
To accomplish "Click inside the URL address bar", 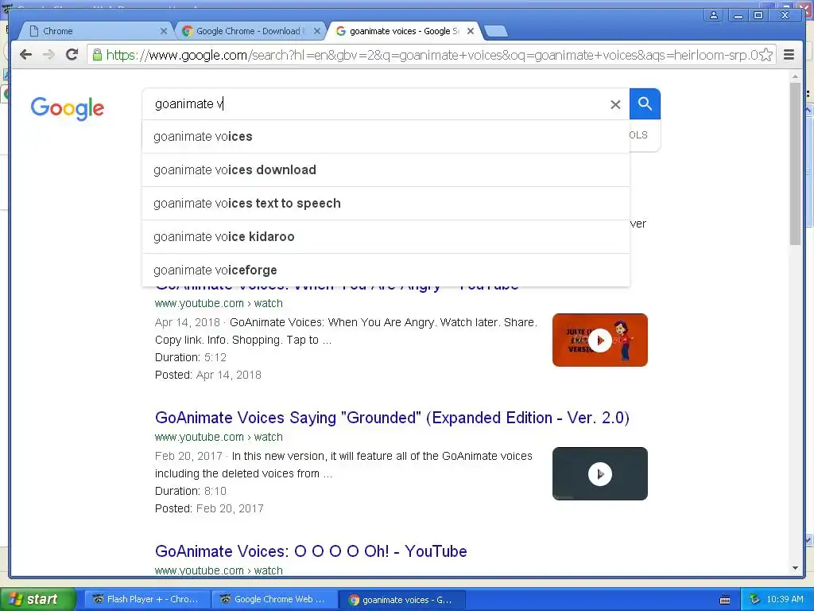I will point(432,55).
